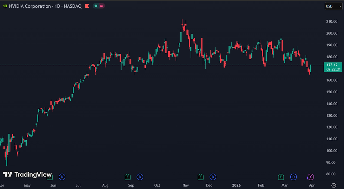This screenshot has height=189, width=344.
Task: Click the 130.00 price axis label
Action: (x=332, y=115)
